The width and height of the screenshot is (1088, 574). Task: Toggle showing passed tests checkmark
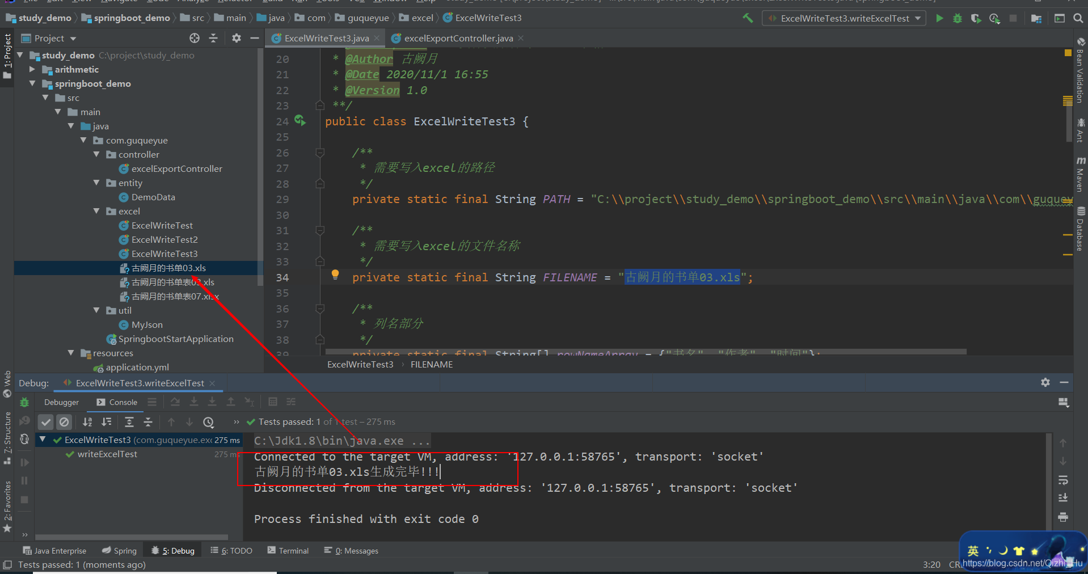[46, 421]
